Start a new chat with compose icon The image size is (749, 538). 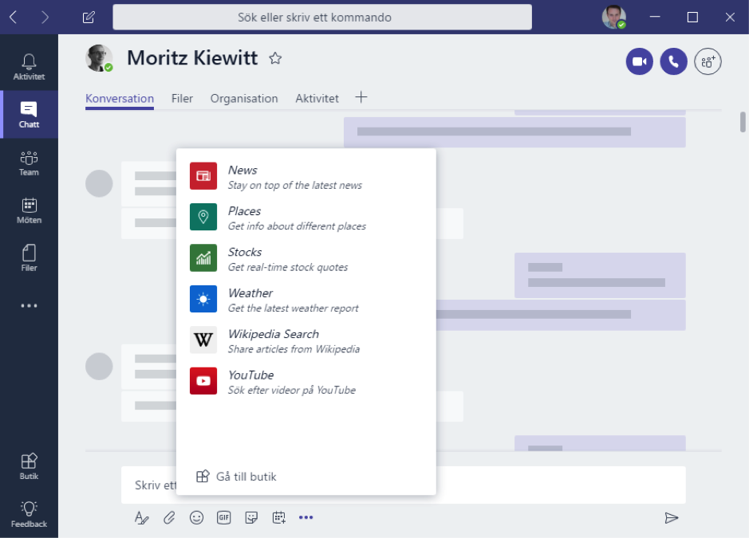click(x=89, y=18)
